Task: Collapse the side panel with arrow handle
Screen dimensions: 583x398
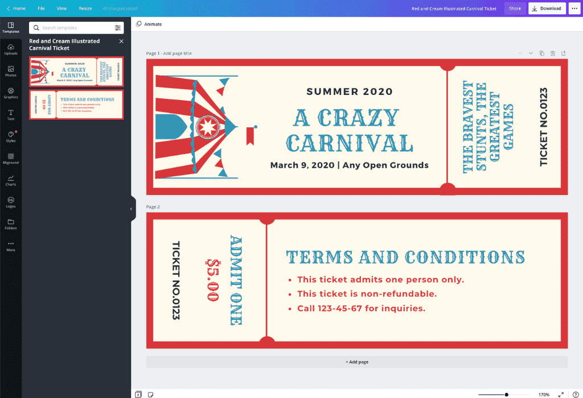Action: [x=131, y=209]
